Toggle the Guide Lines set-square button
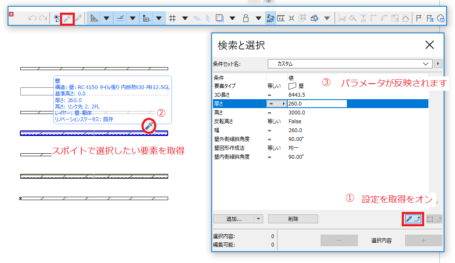 (x=94, y=18)
